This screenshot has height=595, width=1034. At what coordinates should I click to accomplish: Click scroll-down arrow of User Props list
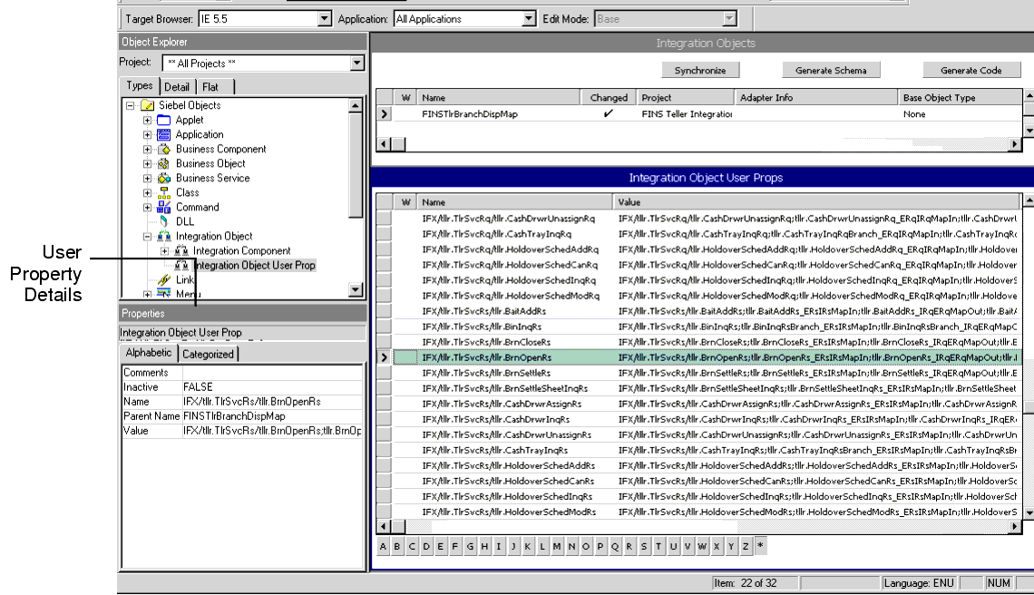pyautogui.click(x=1029, y=512)
